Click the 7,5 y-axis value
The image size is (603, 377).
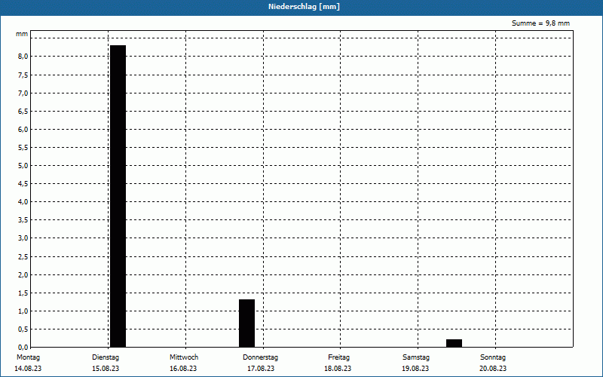click(x=23, y=75)
